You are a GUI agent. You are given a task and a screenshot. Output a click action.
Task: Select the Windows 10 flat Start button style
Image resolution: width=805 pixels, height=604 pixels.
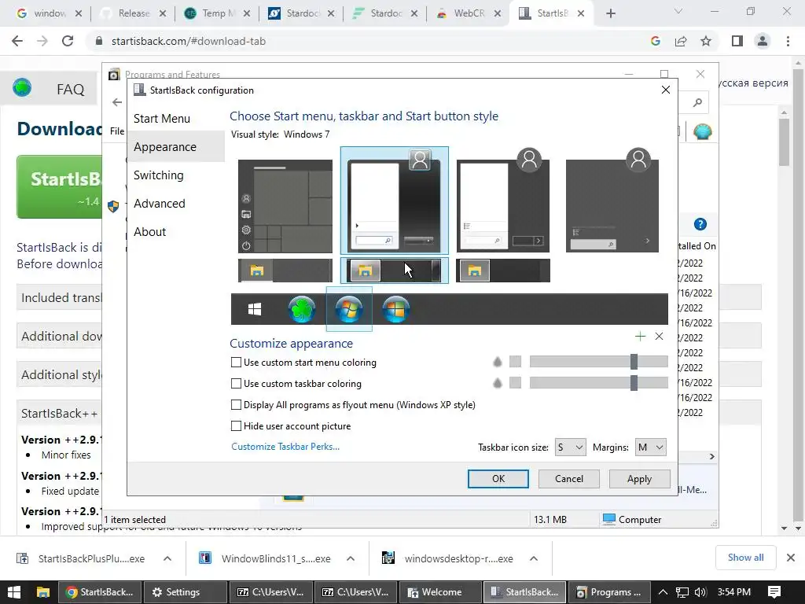pos(255,309)
